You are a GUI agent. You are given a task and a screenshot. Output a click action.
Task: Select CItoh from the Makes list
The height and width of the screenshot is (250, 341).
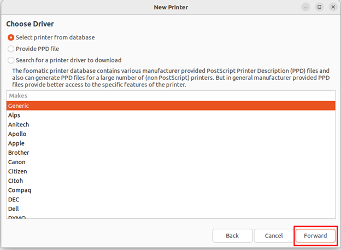[16, 181]
